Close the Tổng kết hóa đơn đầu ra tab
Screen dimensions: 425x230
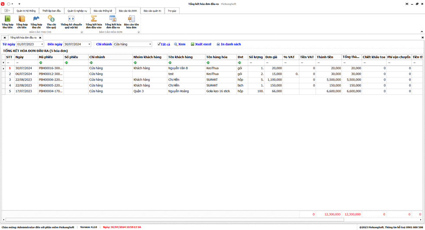(40, 38)
